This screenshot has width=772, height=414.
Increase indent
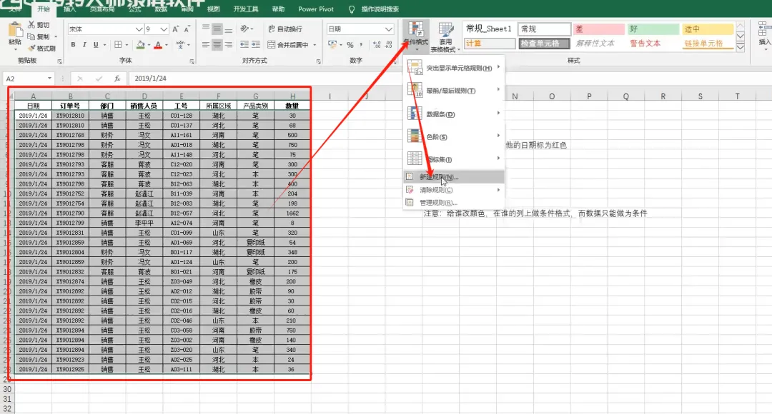tap(255, 45)
